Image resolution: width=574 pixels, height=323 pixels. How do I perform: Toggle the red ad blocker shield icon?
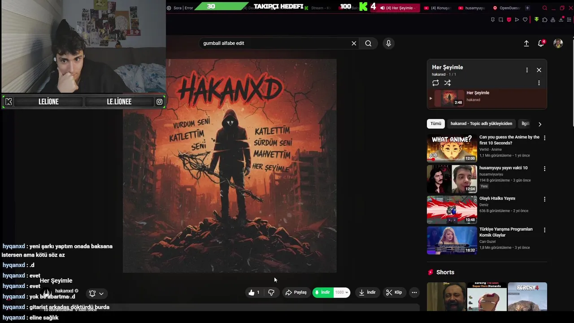point(509,20)
